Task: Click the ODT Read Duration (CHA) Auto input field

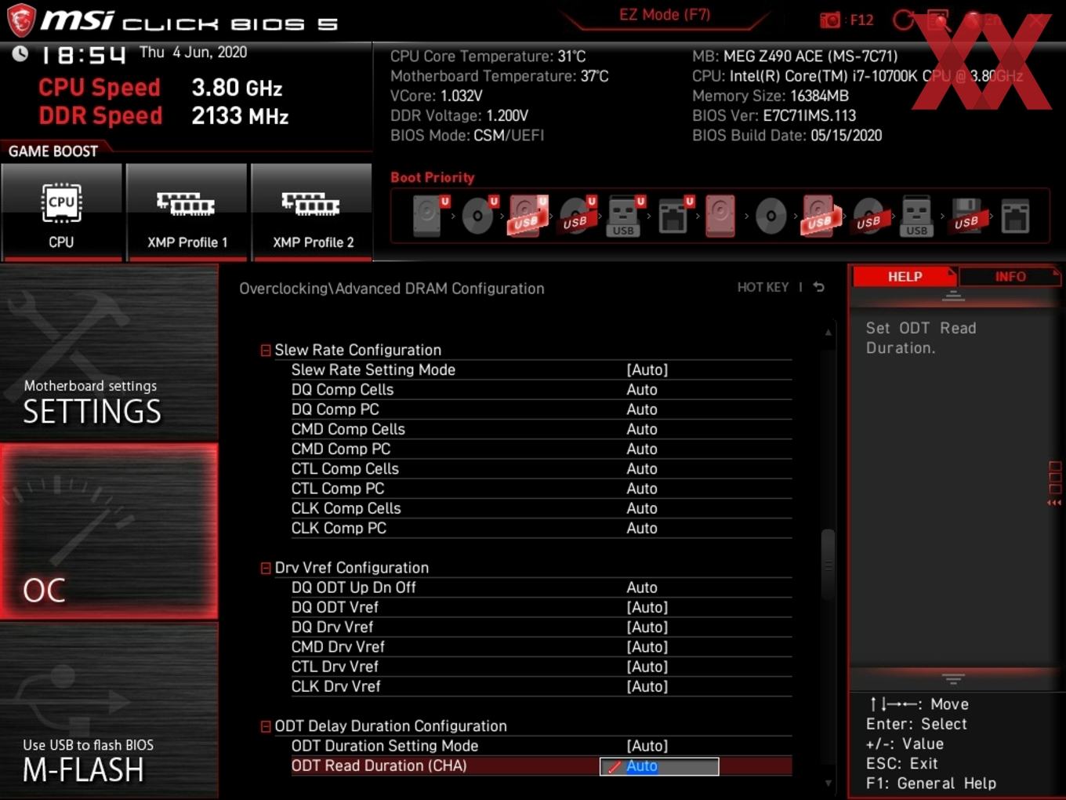Action: pos(659,766)
